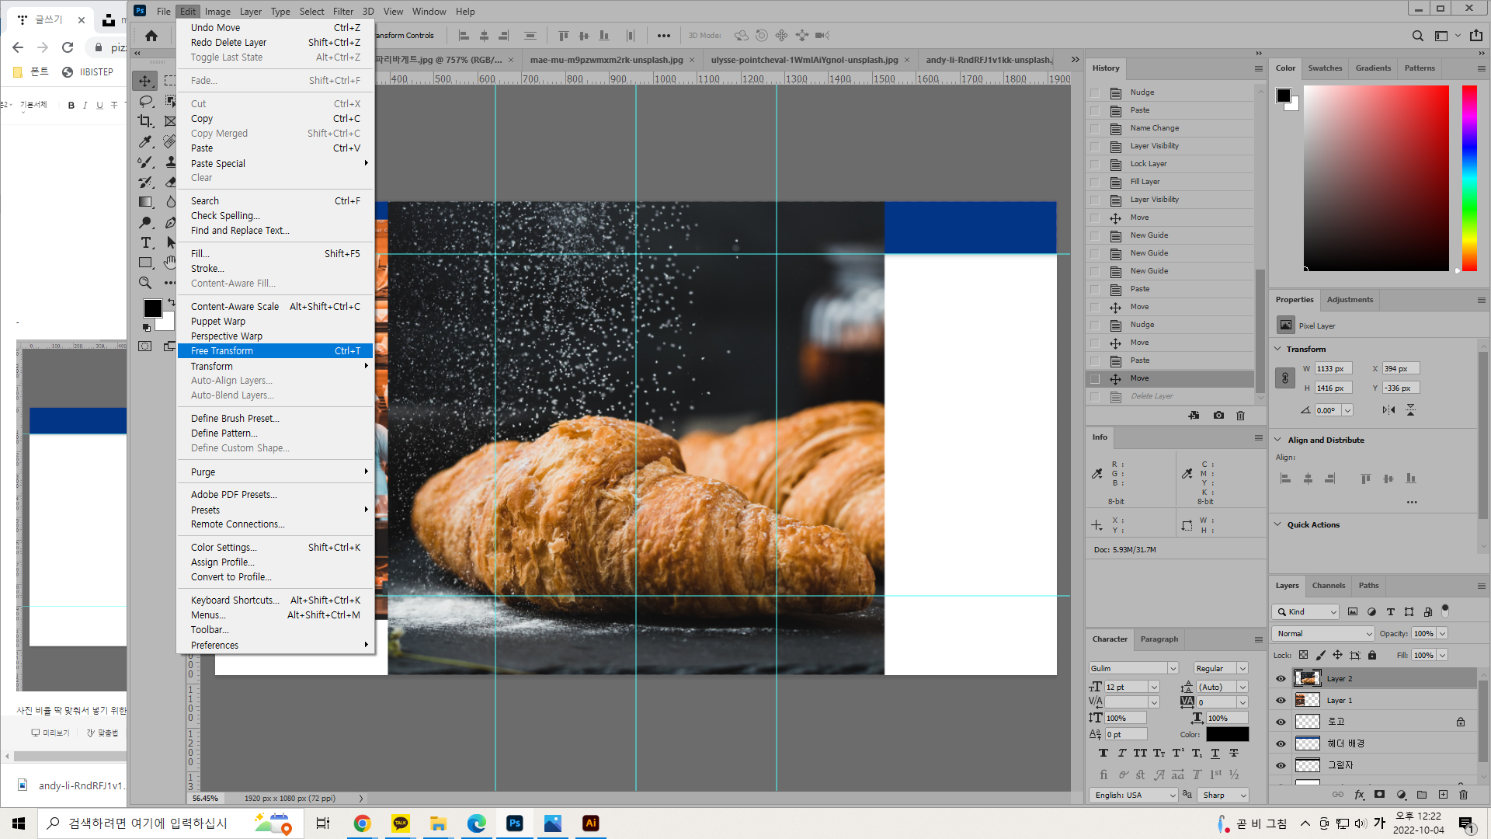Create new group folder icon in Layers

coord(1422,795)
